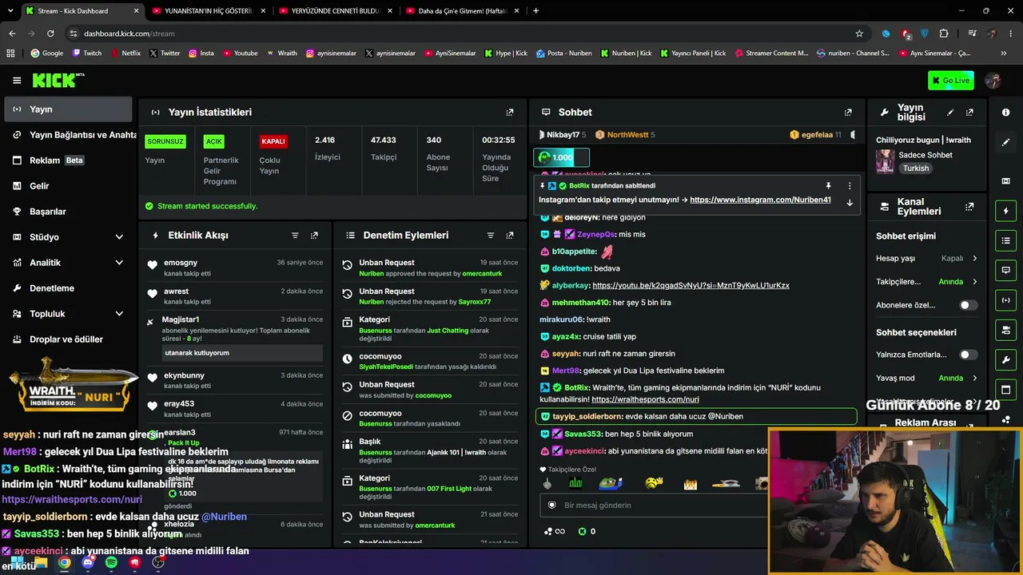Click the green 1.000 gift badge in chat
The height and width of the screenshot is (575, 1023).
pyautogui.click(x=561, y=157)
